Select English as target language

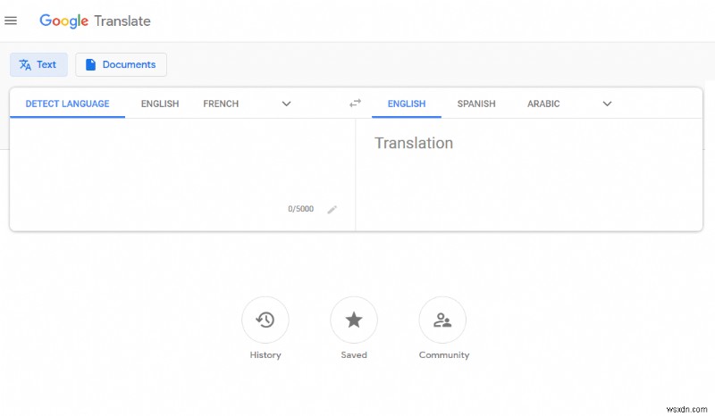pyautogui.click(x=407, y=104)
